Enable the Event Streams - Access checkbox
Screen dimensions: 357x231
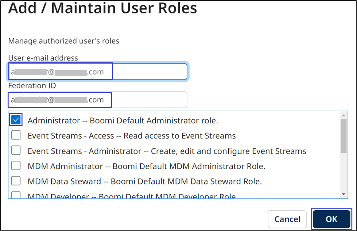[x=16, y=135]
